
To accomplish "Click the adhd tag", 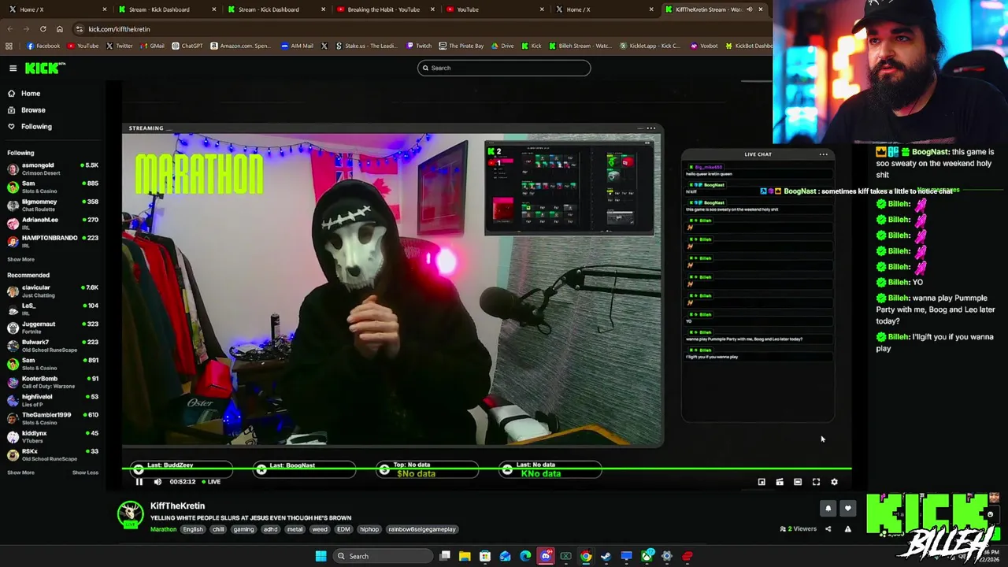I will click(x=270, y=529).
